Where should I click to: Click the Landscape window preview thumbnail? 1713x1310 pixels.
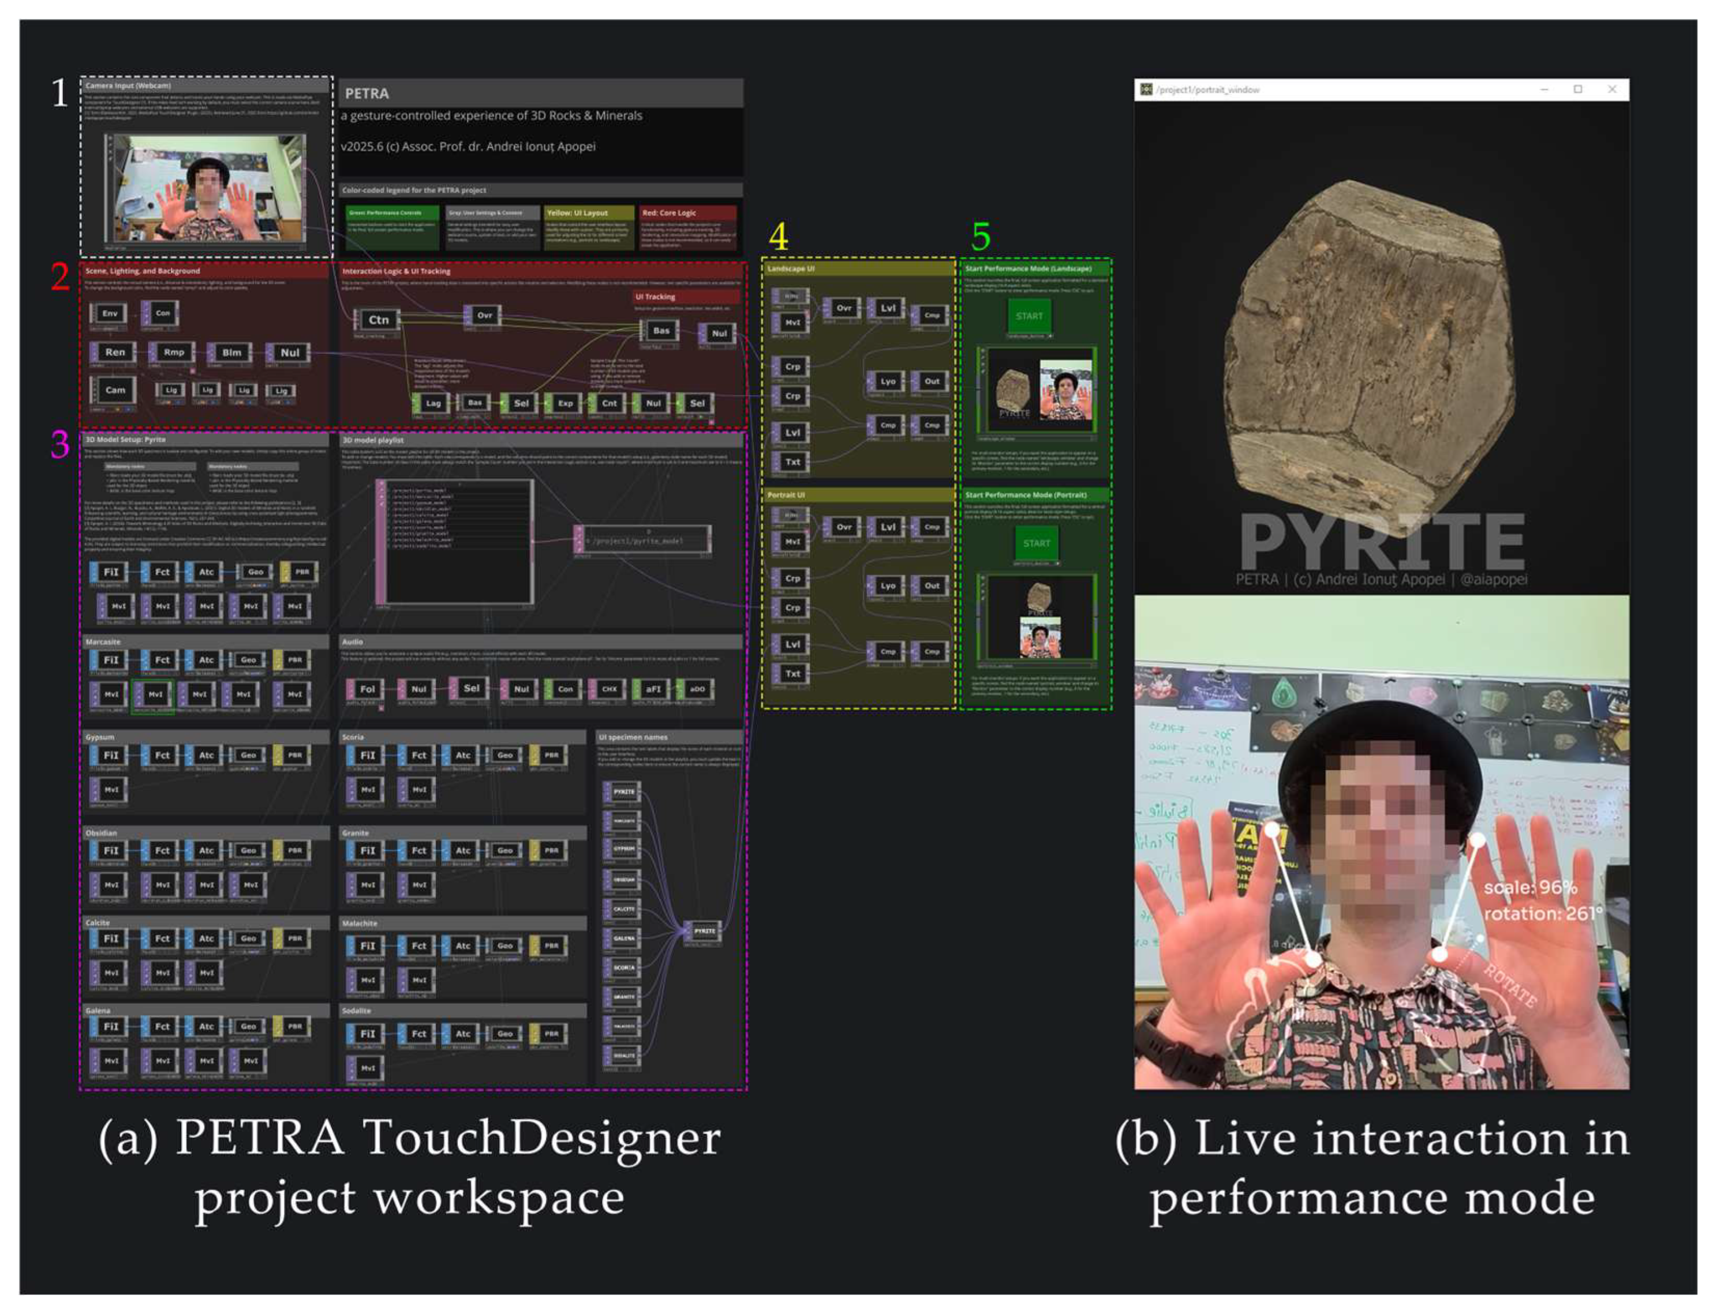(x=1039, y=390)
